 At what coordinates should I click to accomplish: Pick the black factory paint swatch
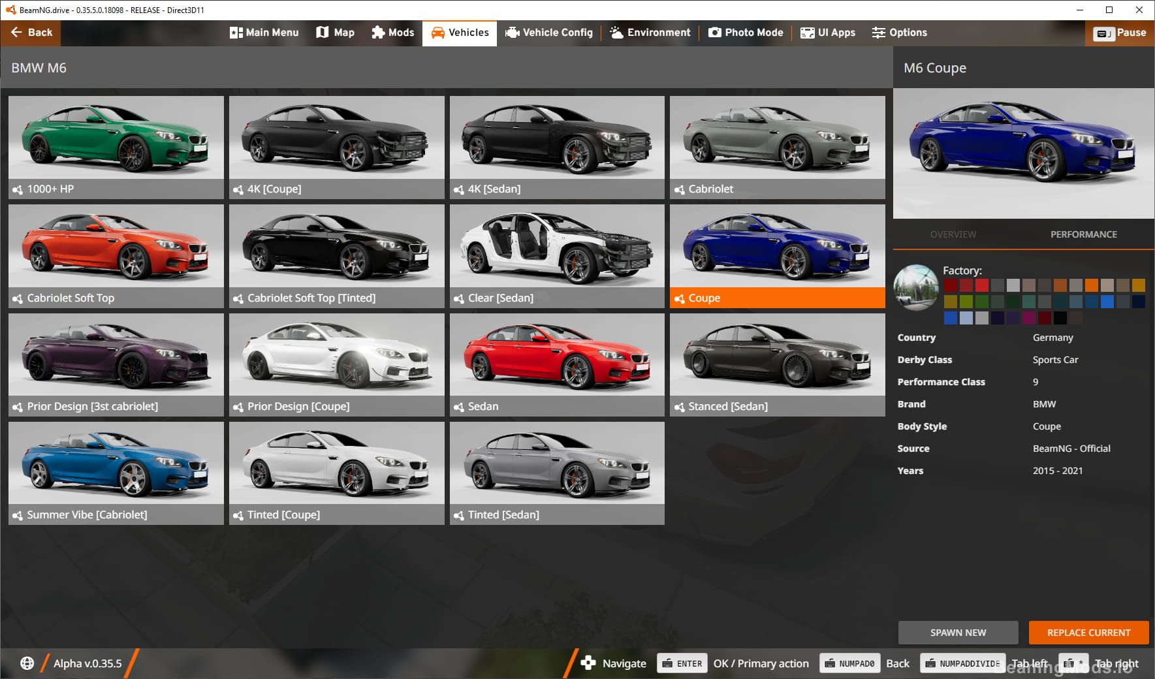click(1060, 318)
